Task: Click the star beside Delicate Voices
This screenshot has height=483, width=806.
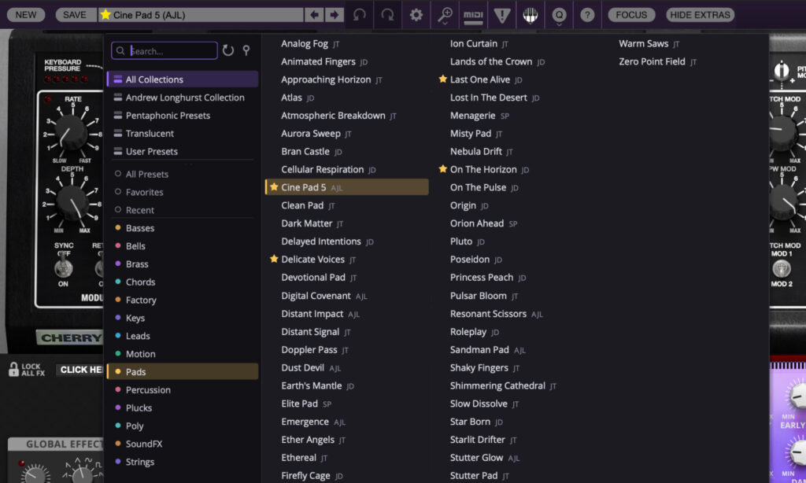Action: (274, 259)
